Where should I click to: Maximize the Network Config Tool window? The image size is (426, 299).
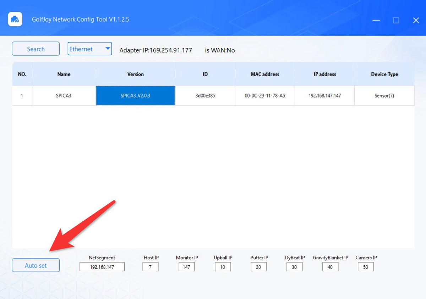[396, 20]
